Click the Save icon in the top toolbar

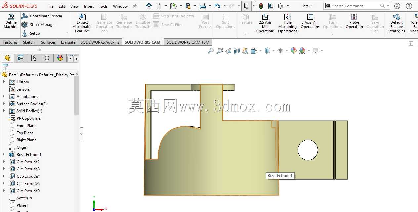click(188, 6)
